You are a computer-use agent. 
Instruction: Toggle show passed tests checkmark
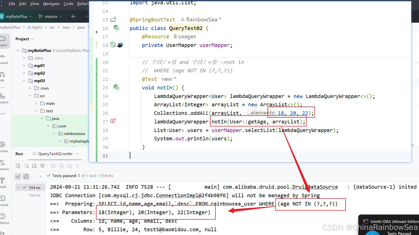coord(18,177)
